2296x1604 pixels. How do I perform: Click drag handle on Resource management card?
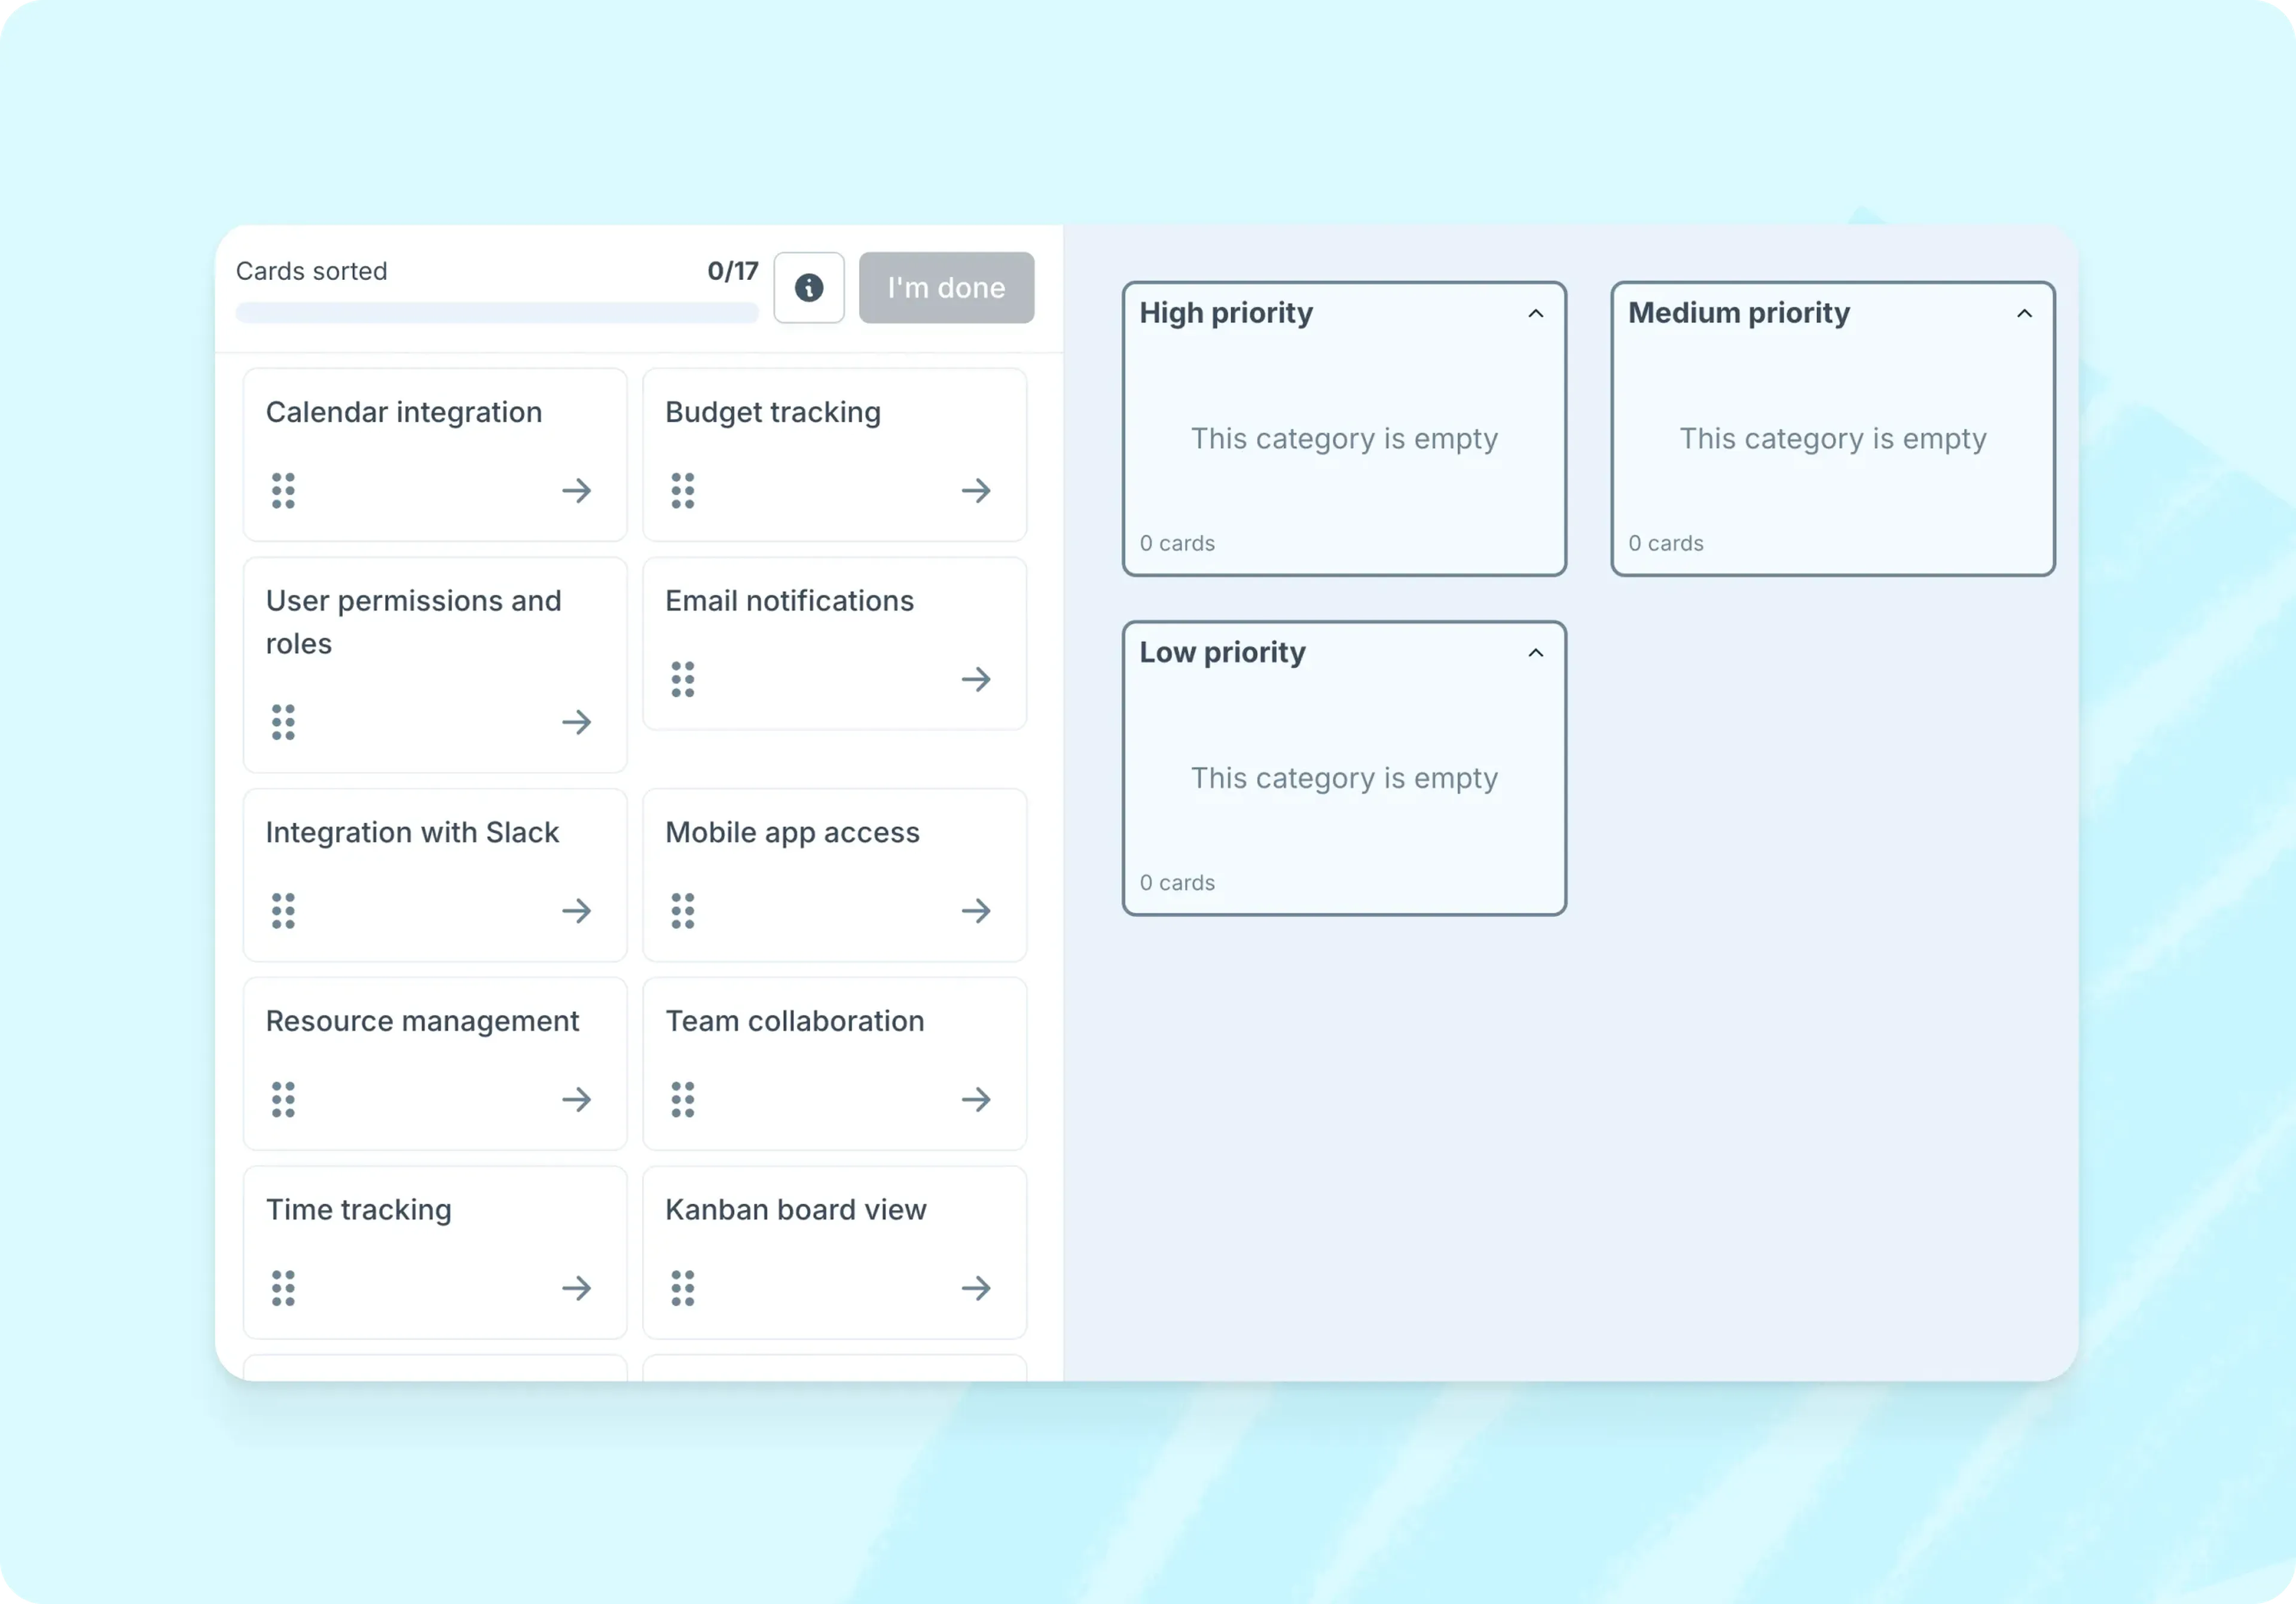[x=283, y=1099]
